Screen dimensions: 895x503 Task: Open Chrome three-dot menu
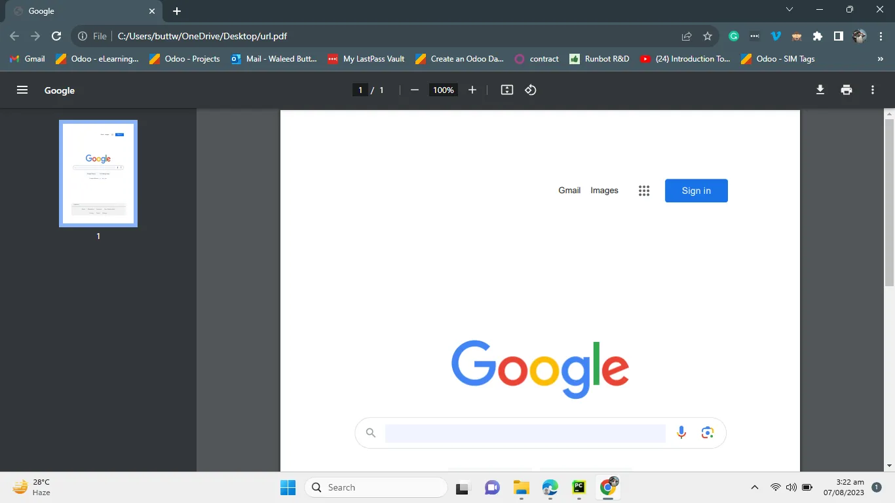881,37
